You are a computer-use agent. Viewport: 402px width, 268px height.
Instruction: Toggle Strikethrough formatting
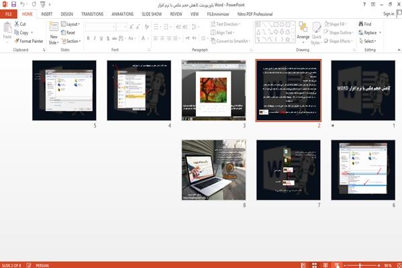click(114, 38)
